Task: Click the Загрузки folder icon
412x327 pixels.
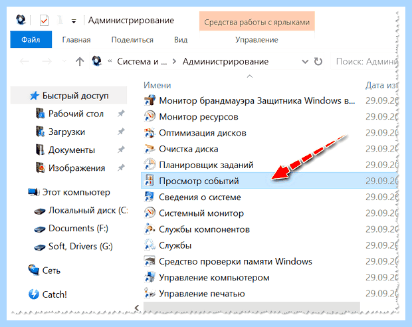Action: (40, 132)
